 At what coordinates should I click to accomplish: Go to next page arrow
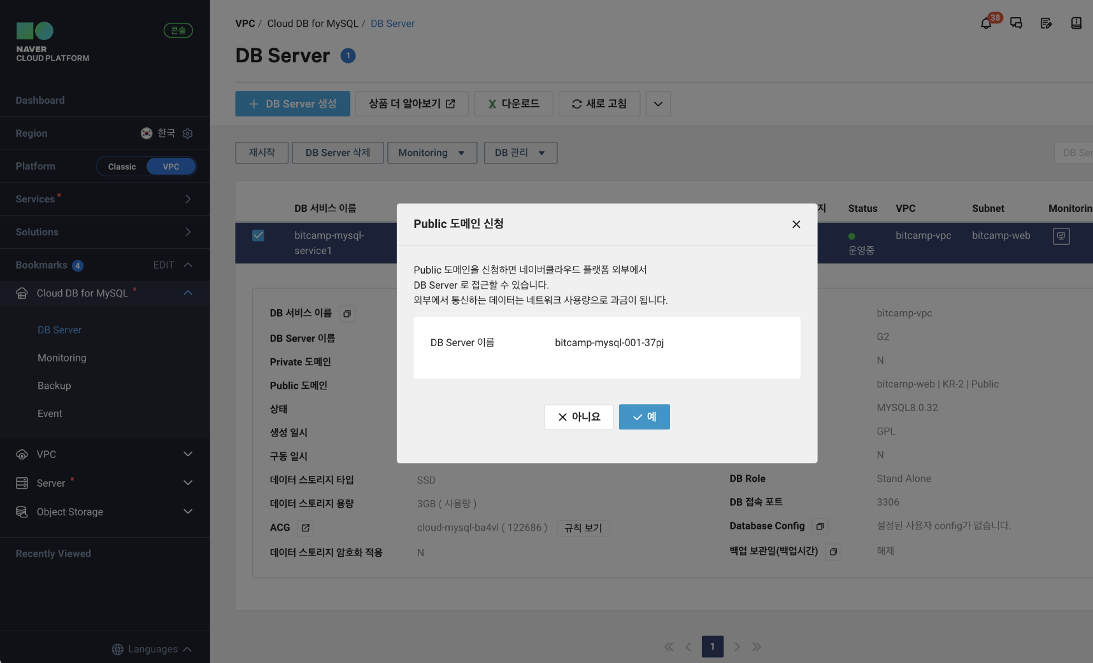[x=737, y=646]
